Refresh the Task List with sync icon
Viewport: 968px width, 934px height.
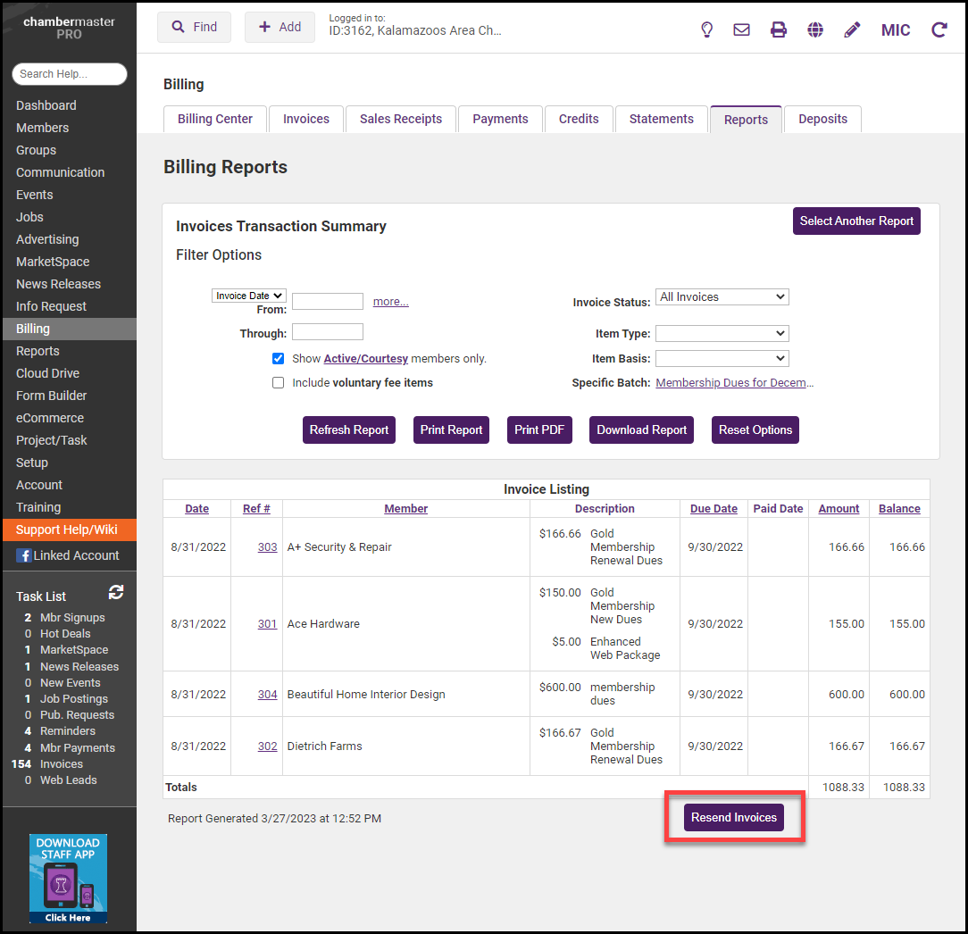click(116, 592)
